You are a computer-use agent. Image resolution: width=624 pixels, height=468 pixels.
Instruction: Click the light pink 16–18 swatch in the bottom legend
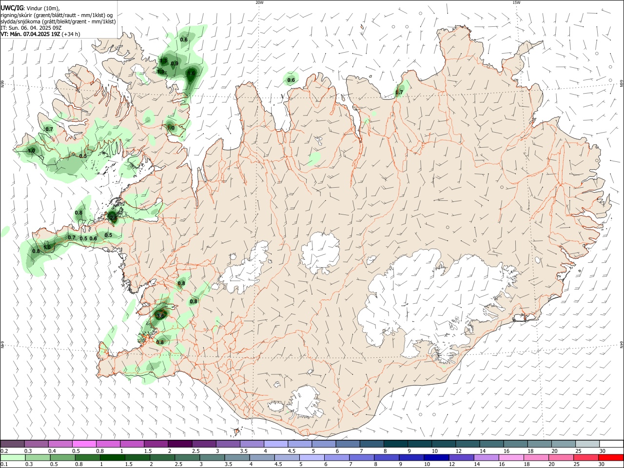point(512,457)
